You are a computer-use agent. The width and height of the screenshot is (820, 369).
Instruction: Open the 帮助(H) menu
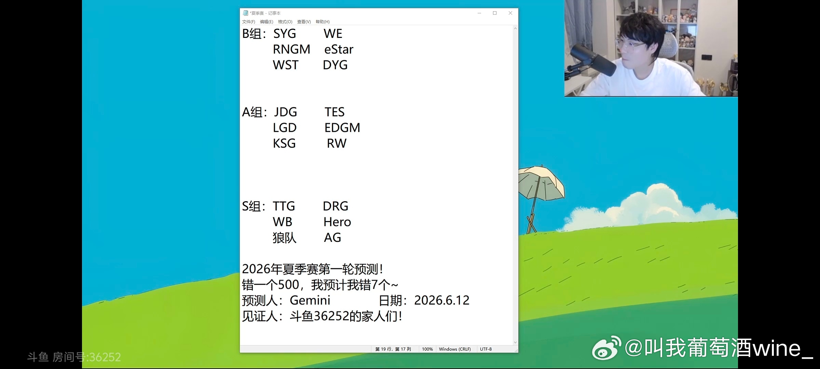point(323,22)
